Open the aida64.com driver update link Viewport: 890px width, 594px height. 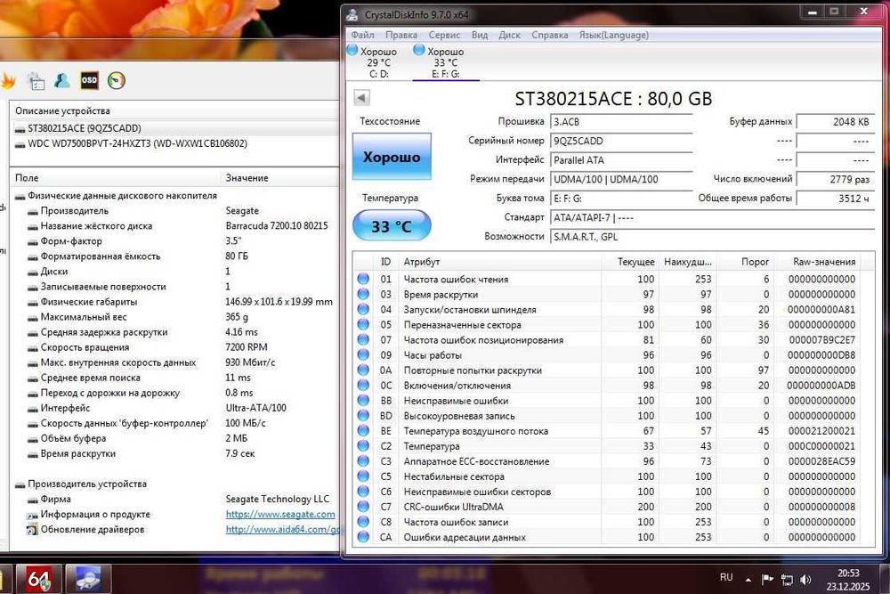pyautogui.click(x=282, y=529)
